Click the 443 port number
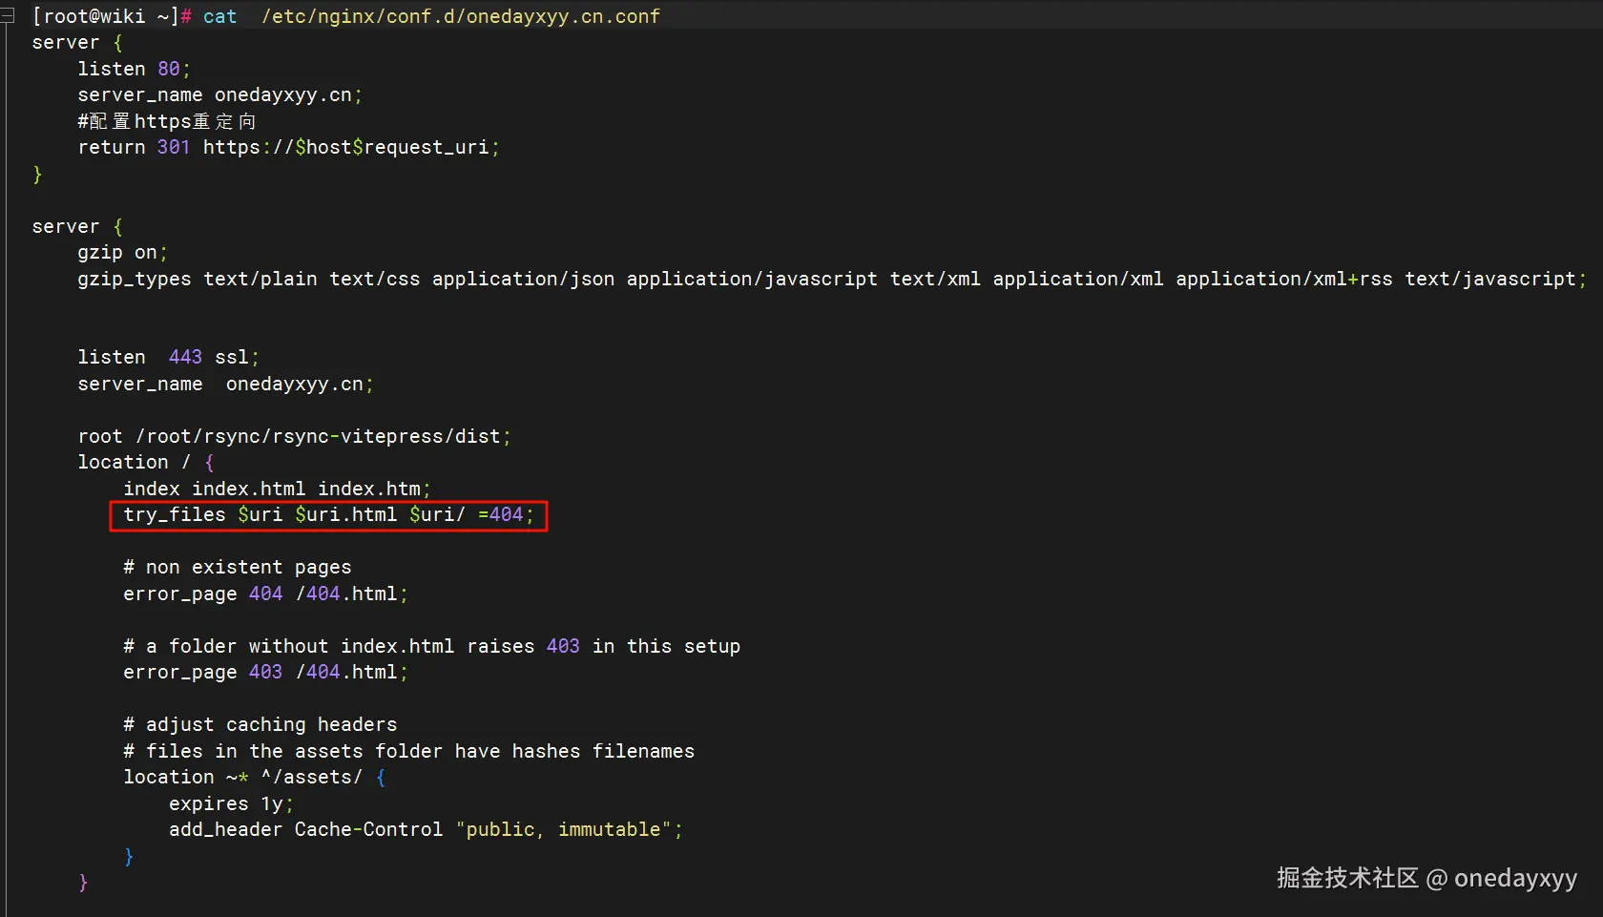 click(185, 357)
